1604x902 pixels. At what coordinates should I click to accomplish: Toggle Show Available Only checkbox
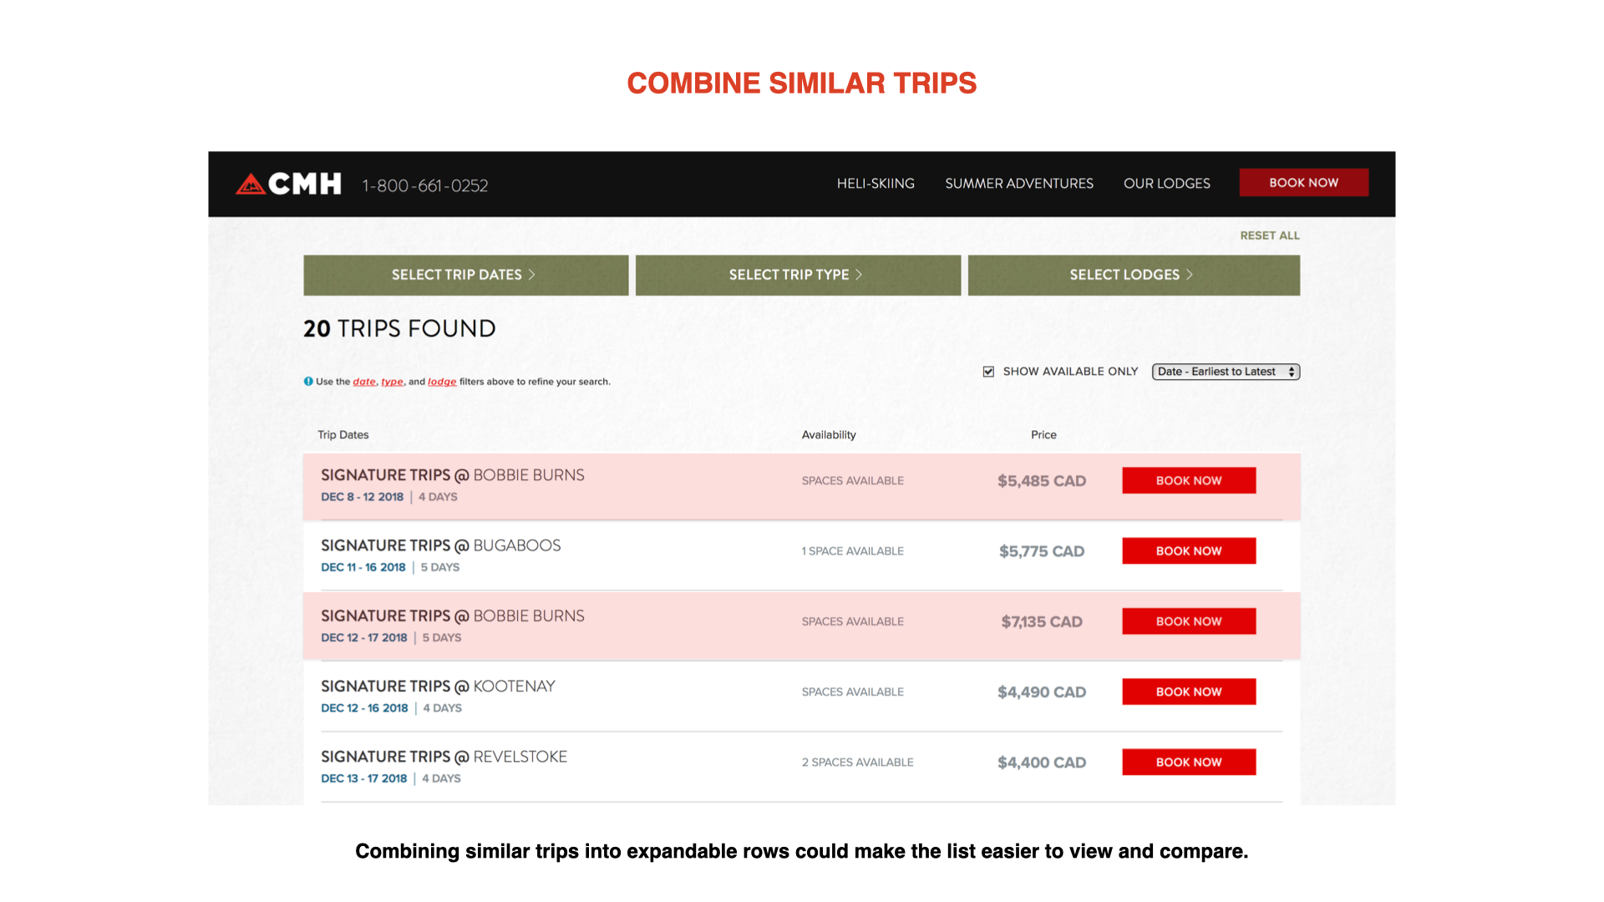[x=988, y=372]
